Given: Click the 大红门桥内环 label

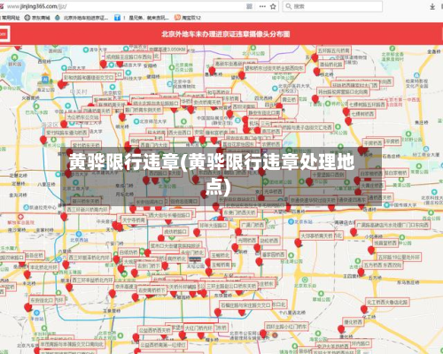Looking at the screenshot, I should (x=198, y=327).
